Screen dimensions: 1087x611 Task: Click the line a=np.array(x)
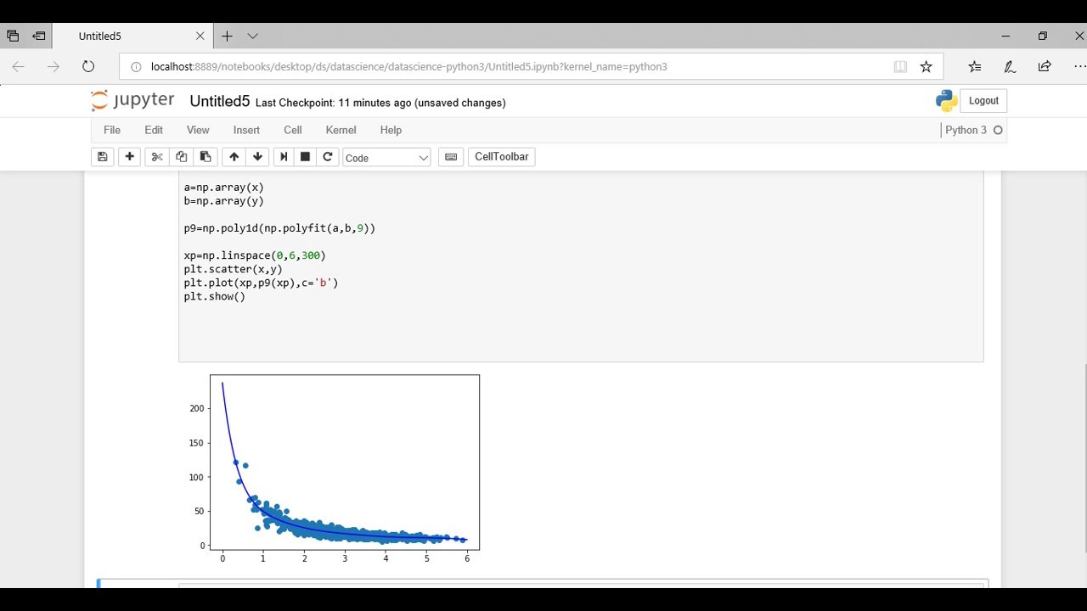pos(224,187)
